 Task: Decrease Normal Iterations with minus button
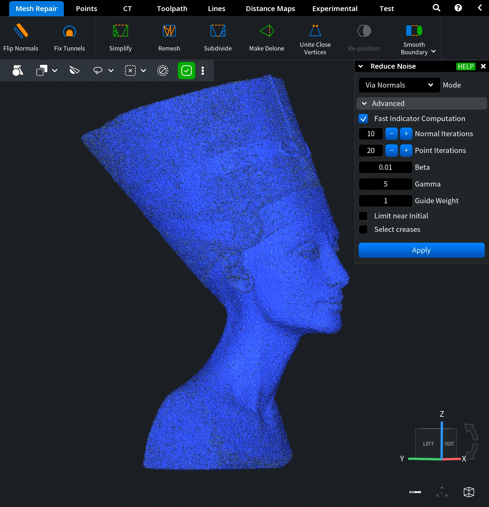pos(392,134)
